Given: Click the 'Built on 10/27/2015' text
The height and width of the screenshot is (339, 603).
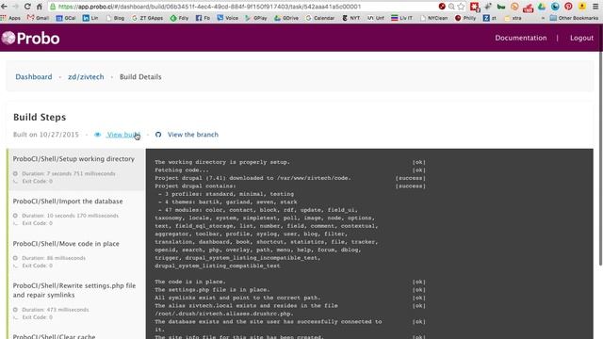Looking at the screenshot, I should (x=46, y=135).
